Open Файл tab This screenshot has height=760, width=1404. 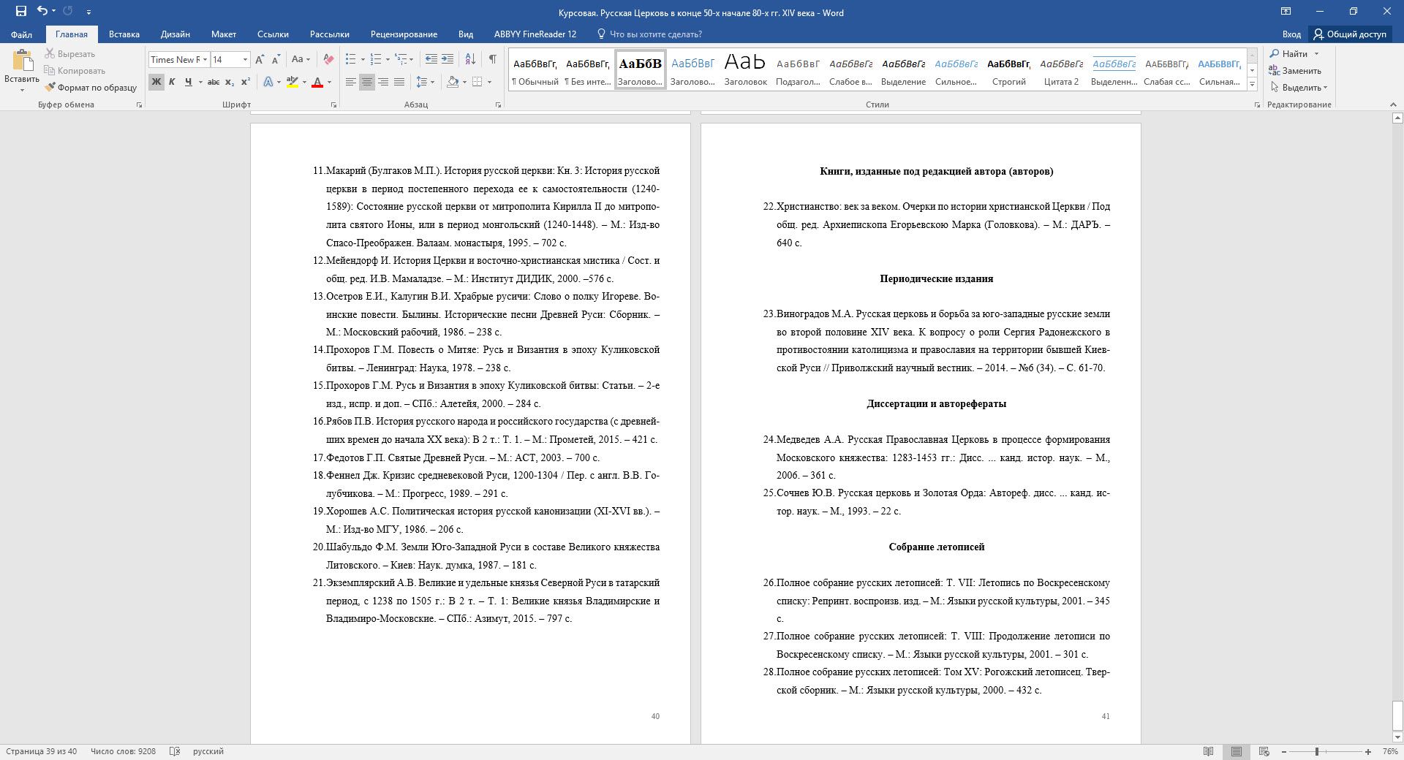[21, 34]
